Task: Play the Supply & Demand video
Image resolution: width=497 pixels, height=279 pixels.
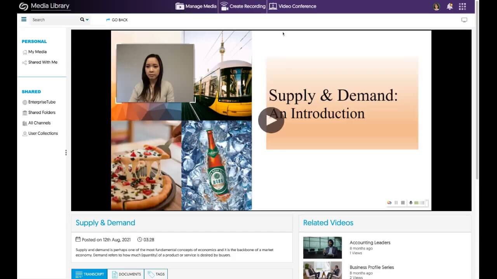Action: pos(271,120)
